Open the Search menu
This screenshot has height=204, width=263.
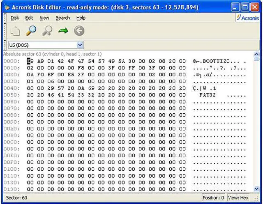(x=63, y=18)
